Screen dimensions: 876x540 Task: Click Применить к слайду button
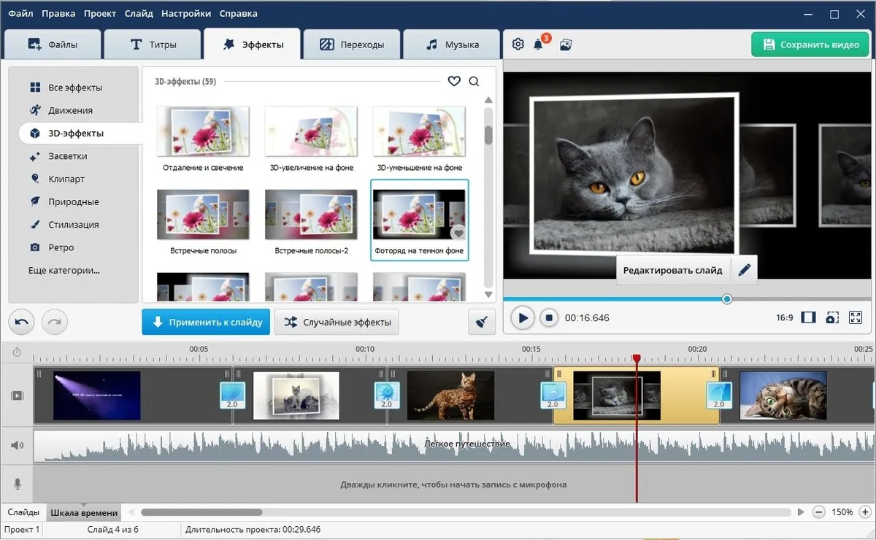pyautogui.click(x=206, y=322)
